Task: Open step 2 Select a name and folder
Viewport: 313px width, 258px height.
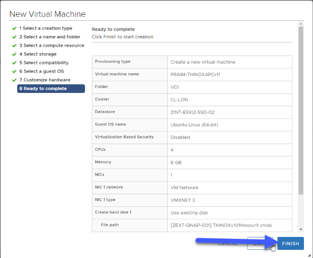Action: [50, 37]
